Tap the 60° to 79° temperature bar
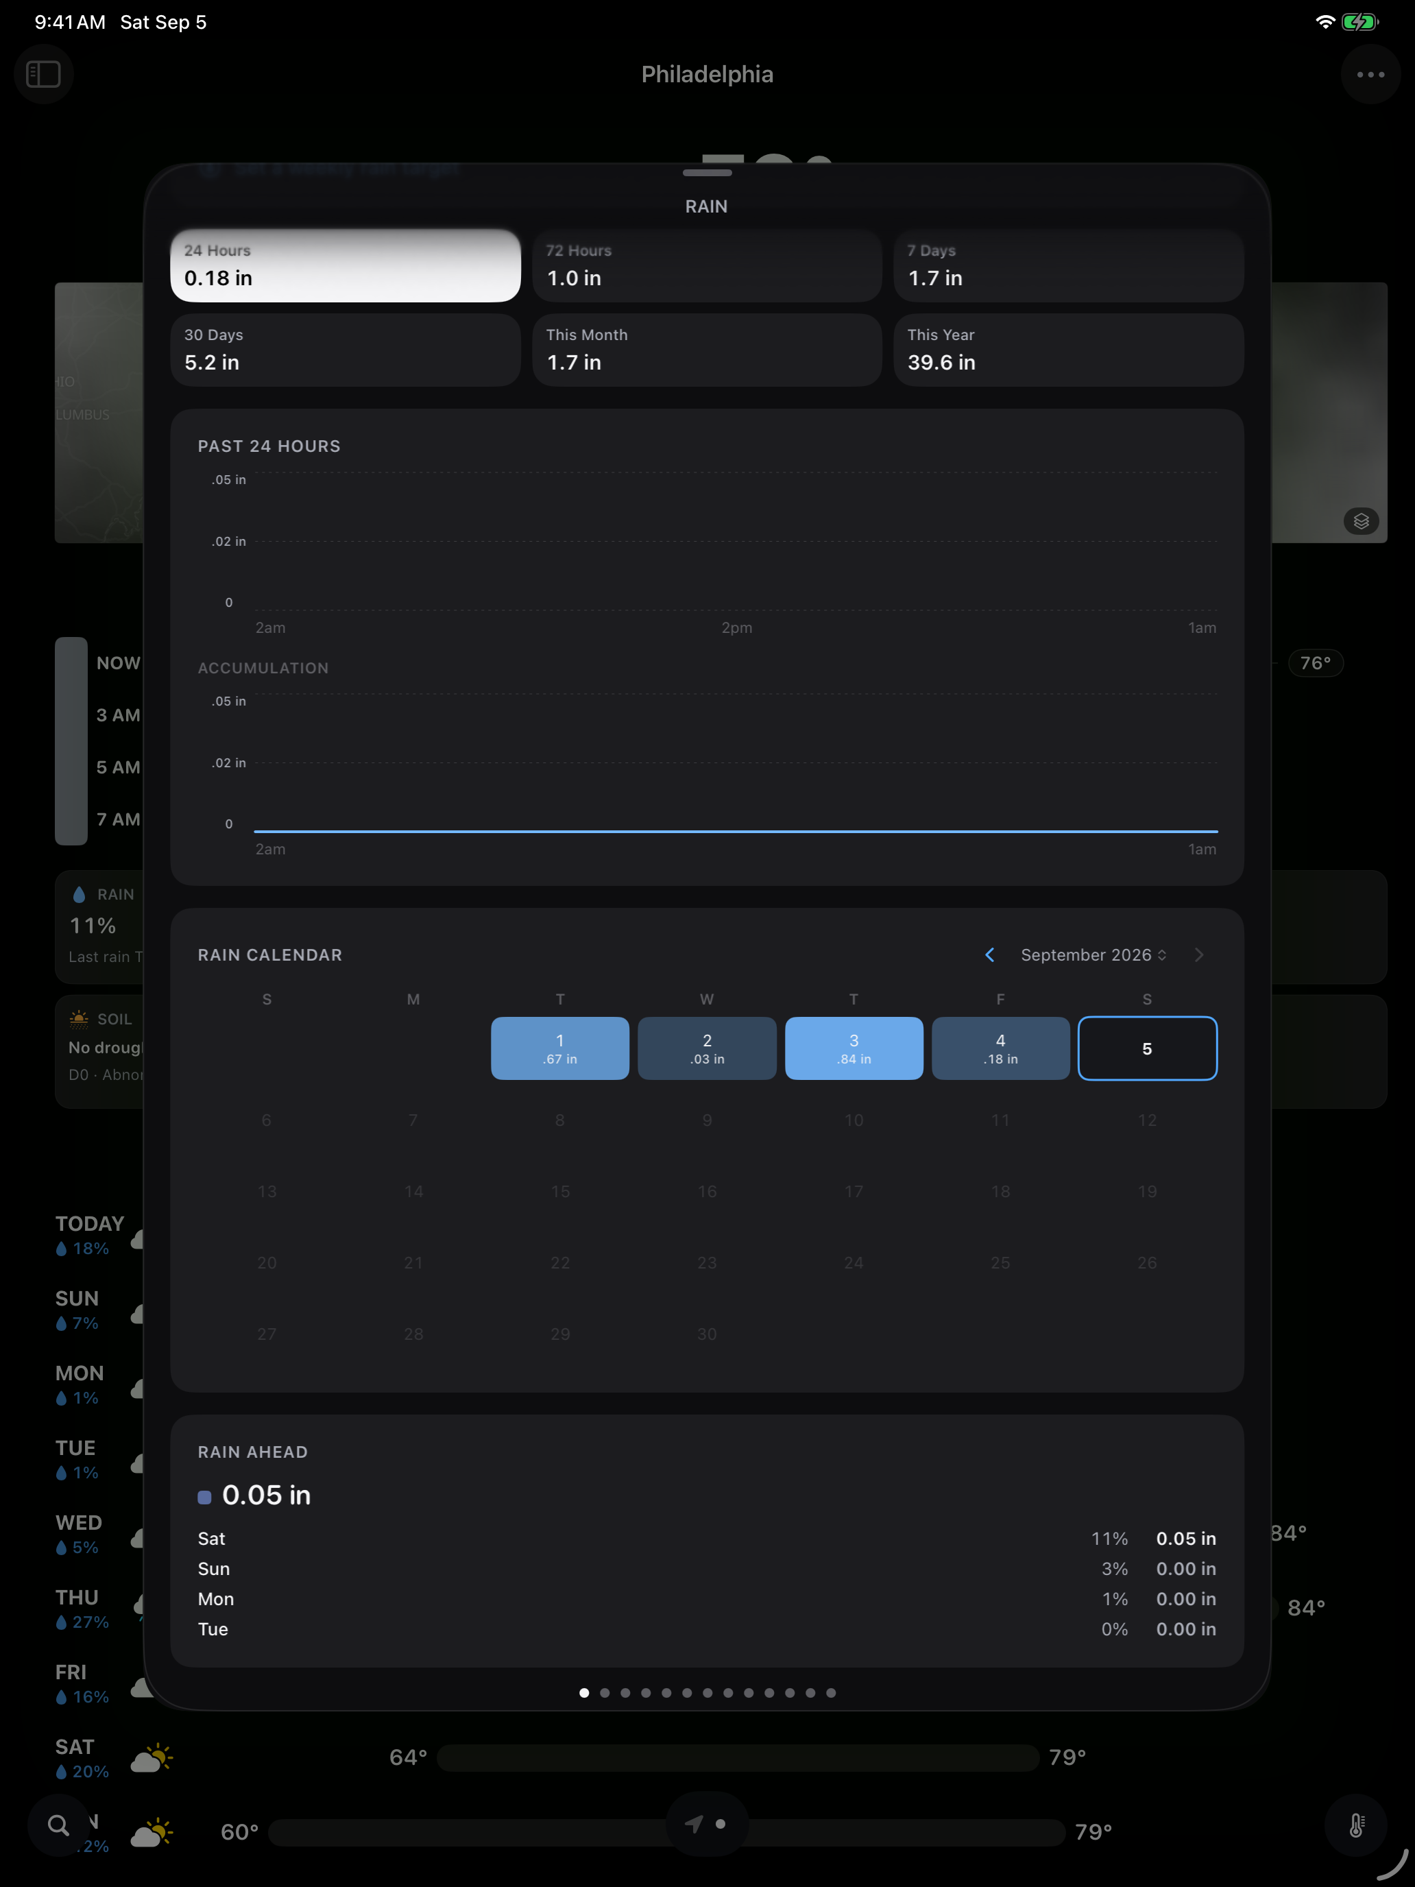 667,1832
